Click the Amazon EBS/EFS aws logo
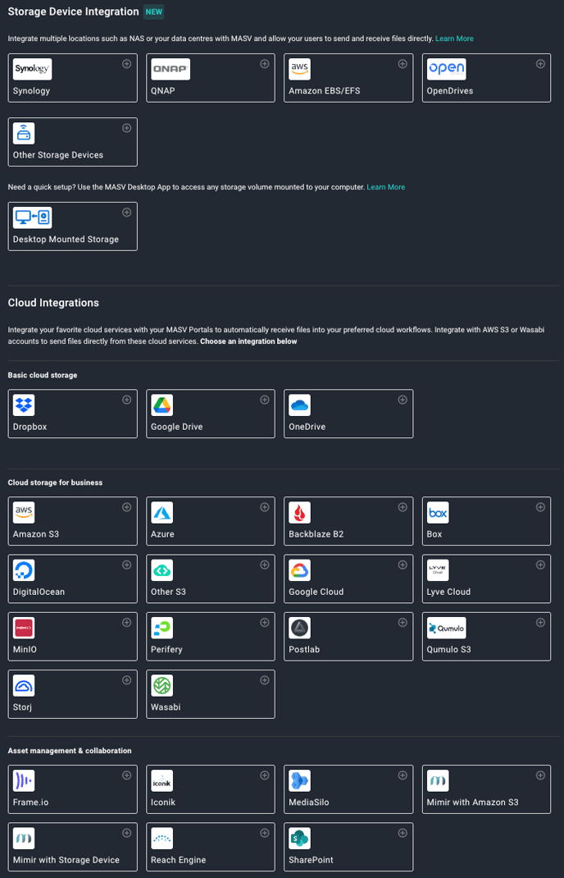 pos(300,70)
